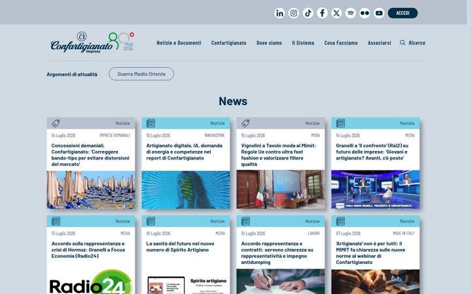
Task: Open the YouTube channel icon
Action: pos(379,13)
